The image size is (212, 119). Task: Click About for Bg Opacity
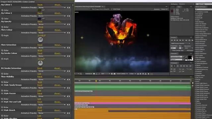(58, 21)
